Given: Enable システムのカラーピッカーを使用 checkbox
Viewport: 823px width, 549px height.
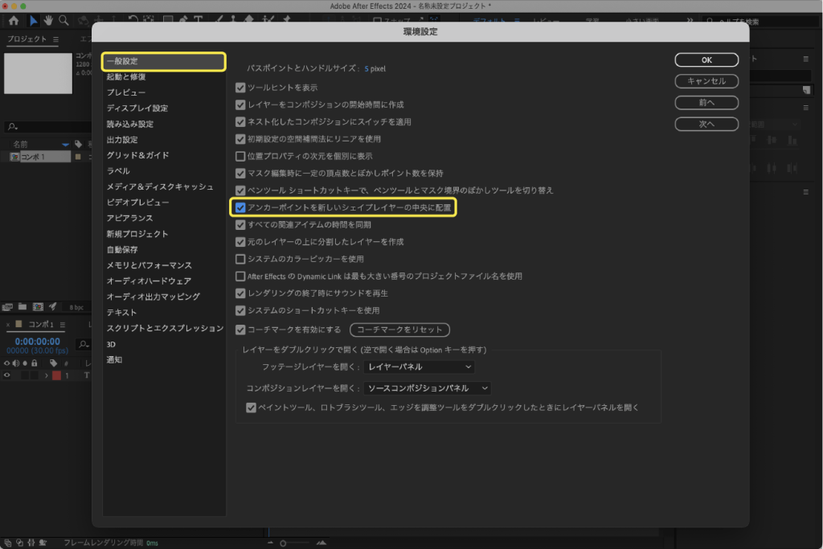Looking at the screenshot, I should pyautogui.click(x=240, y=259).
